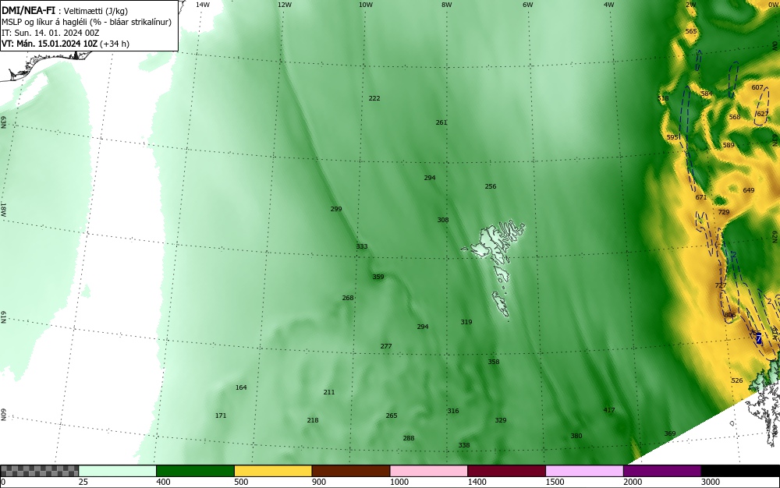Screen dimensions: 780x488
Task: Click the 338 map value
Action: coord(464,445)
